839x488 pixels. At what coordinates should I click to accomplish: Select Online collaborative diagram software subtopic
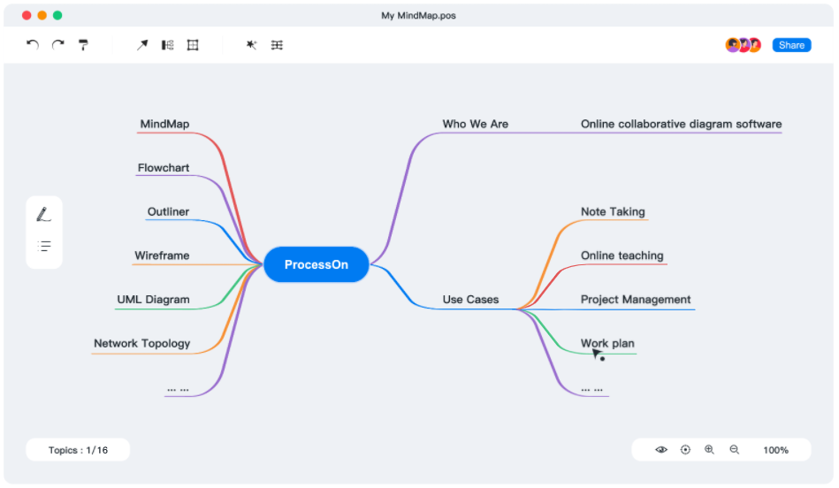(681, 124)
